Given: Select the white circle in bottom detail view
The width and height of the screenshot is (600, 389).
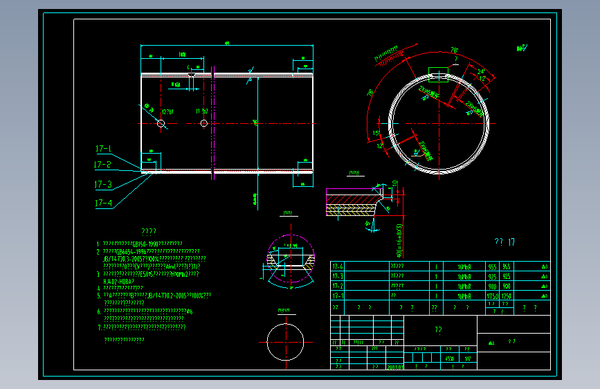Looking at the screenshot, I should pos(285,342).
